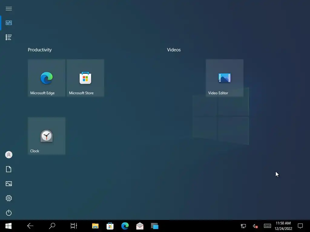Screen dimensions: 310x232
Task: Open the Microsoft Edge tile
Action: tap(46, 78)
